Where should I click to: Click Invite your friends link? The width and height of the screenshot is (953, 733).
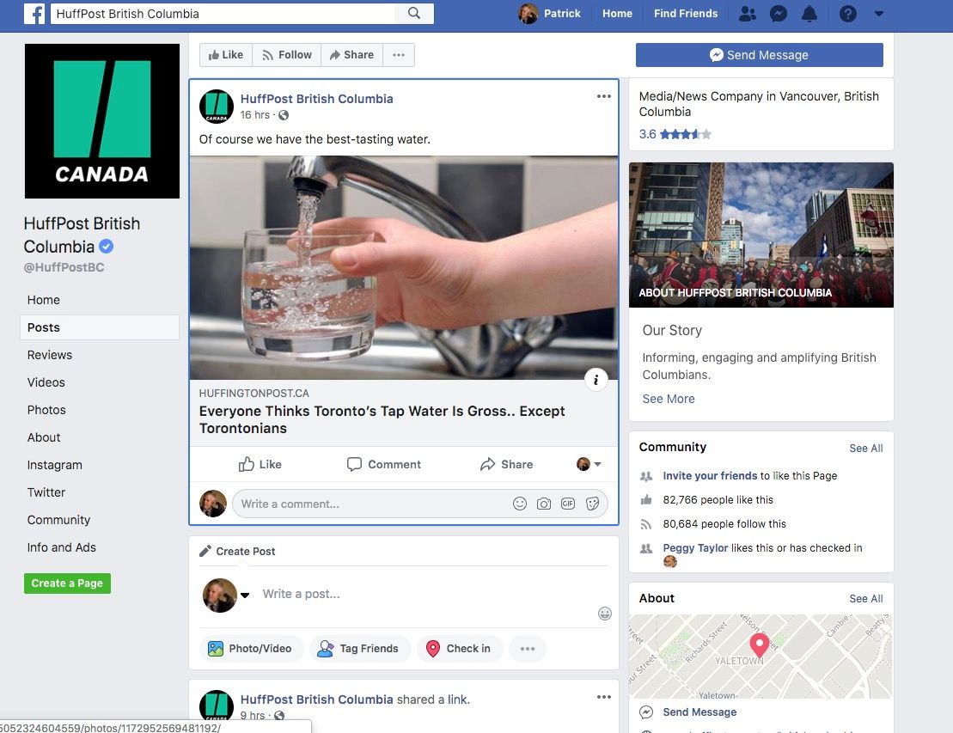(x=710, y=476)
